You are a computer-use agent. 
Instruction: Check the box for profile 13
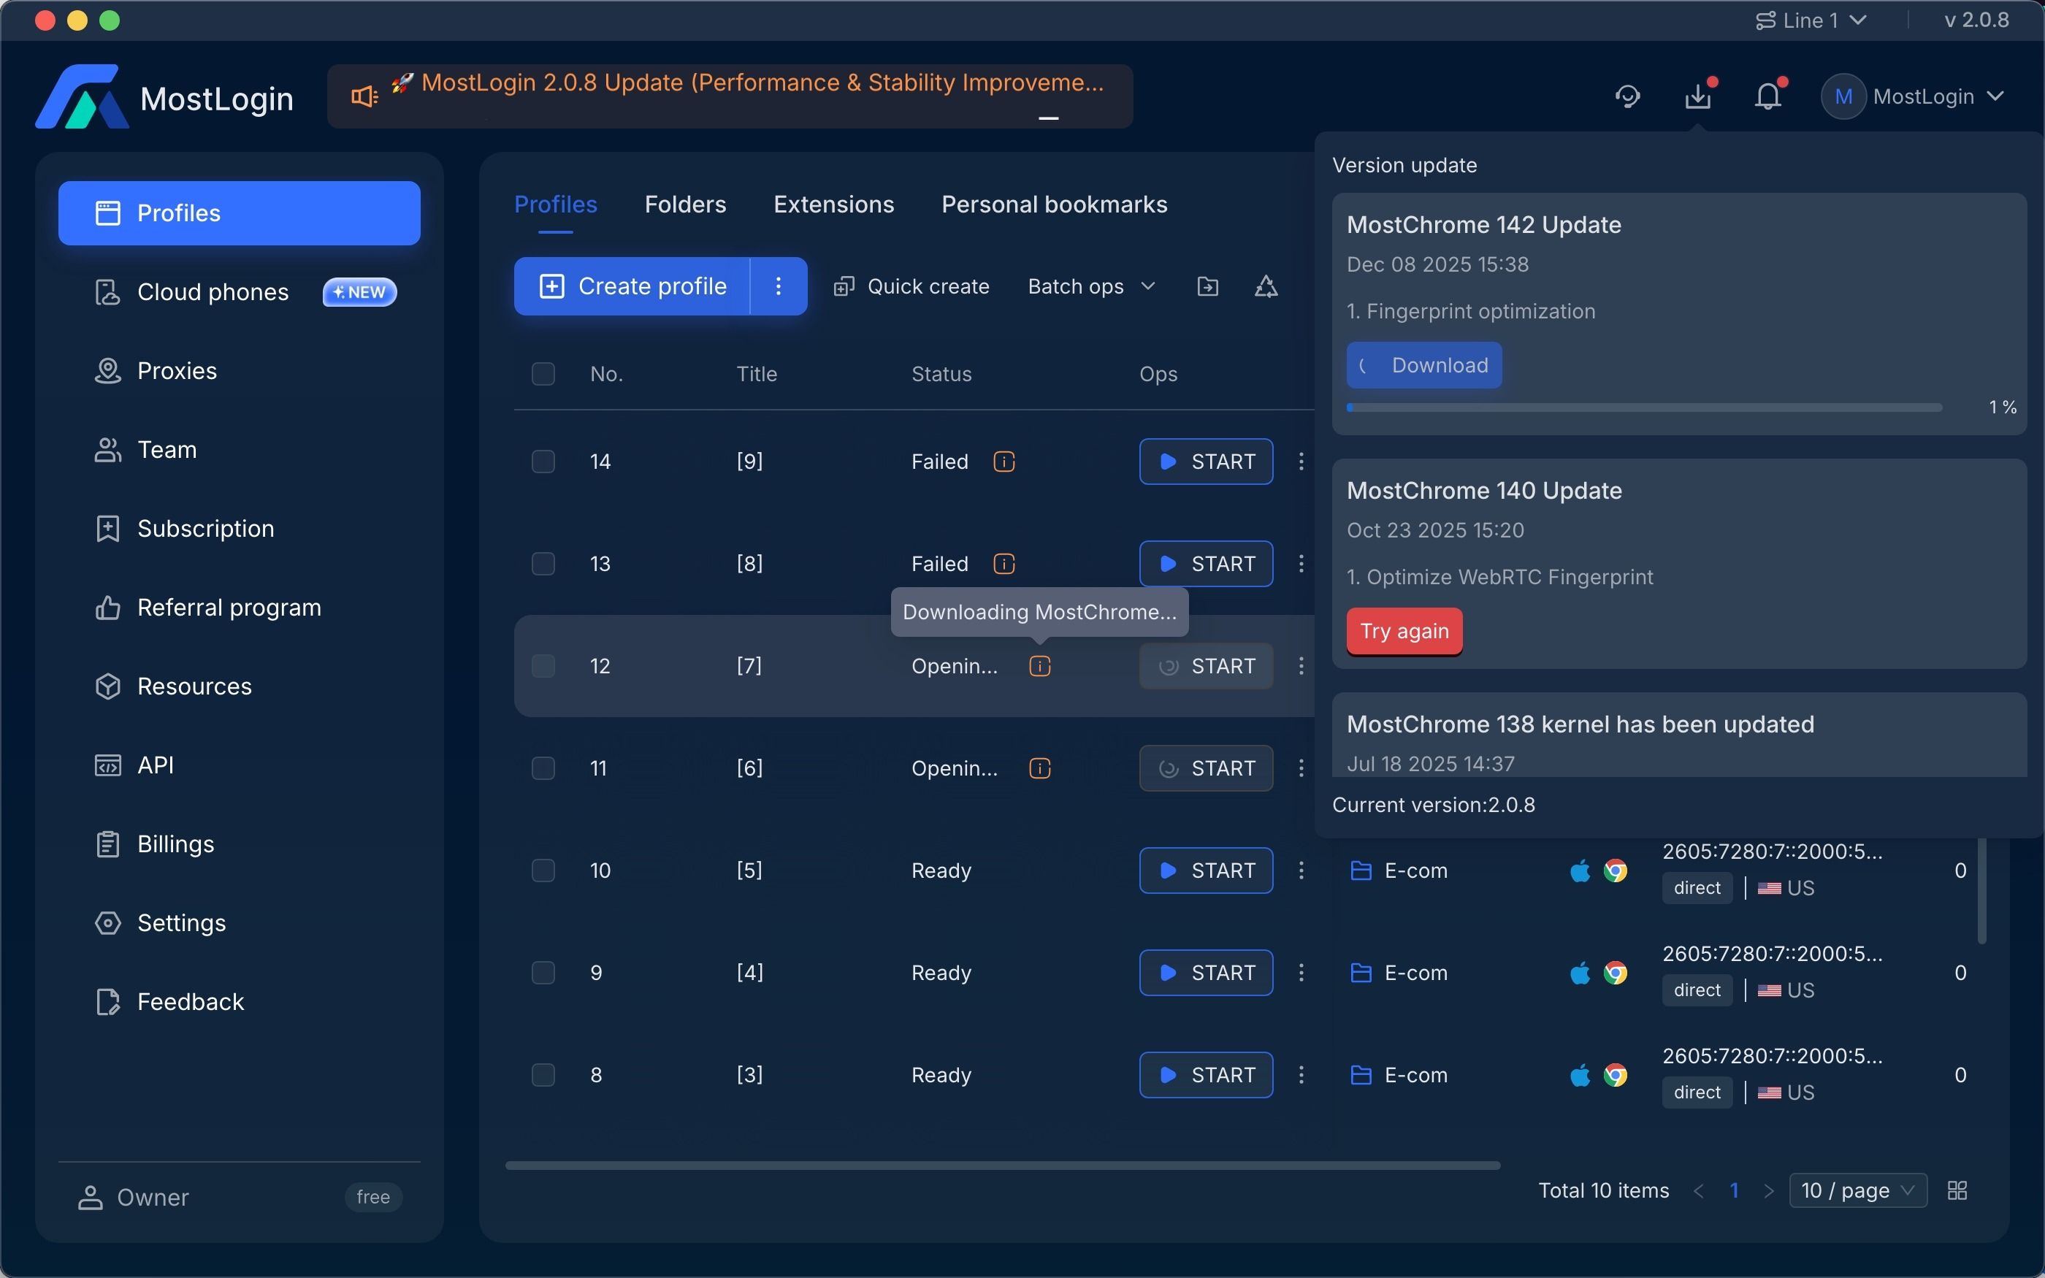pos(543,564)
